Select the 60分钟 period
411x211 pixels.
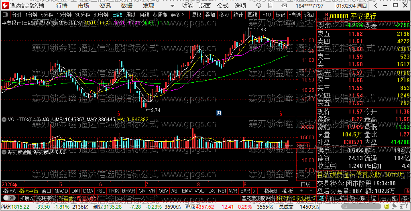click(101, 15)
